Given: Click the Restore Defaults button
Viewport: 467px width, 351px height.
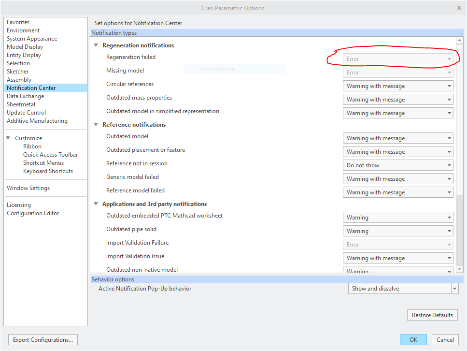Looking at the screenshot, I should point(432,315).
